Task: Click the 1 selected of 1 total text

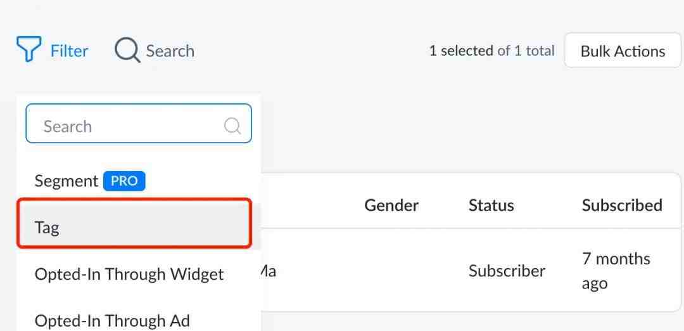Action: [x=491, y=51]
